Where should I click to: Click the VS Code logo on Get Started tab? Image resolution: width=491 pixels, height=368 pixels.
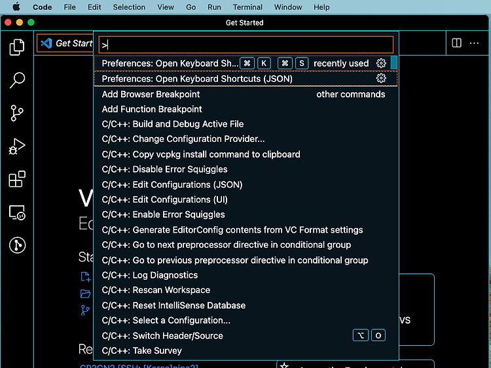pyautogui.click(x=46, y=43)
